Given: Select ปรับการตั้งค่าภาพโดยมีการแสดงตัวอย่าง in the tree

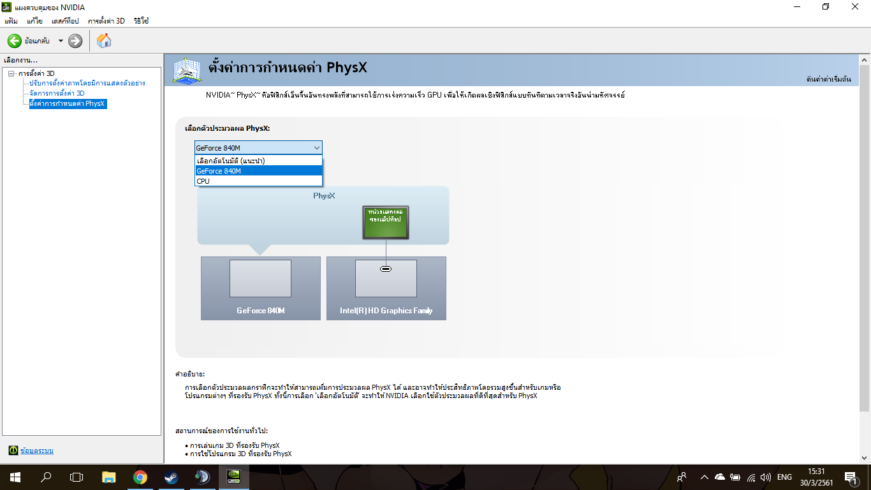Looking at the screenshot, I should coord(87,83).
